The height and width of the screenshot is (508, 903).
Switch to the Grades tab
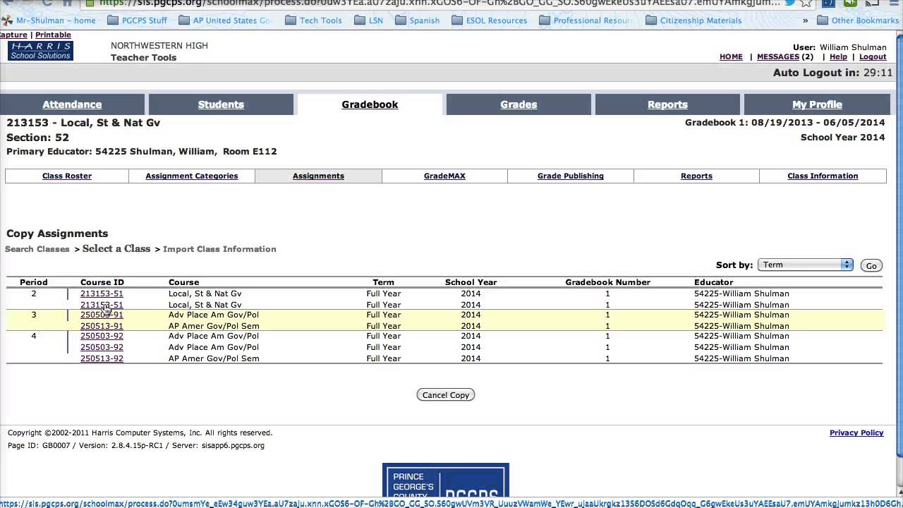pos(519,104)
